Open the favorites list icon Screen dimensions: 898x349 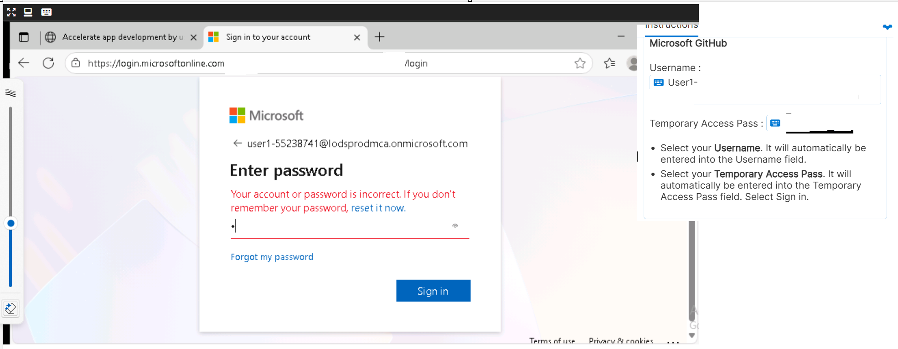click(x=609, y=63)
